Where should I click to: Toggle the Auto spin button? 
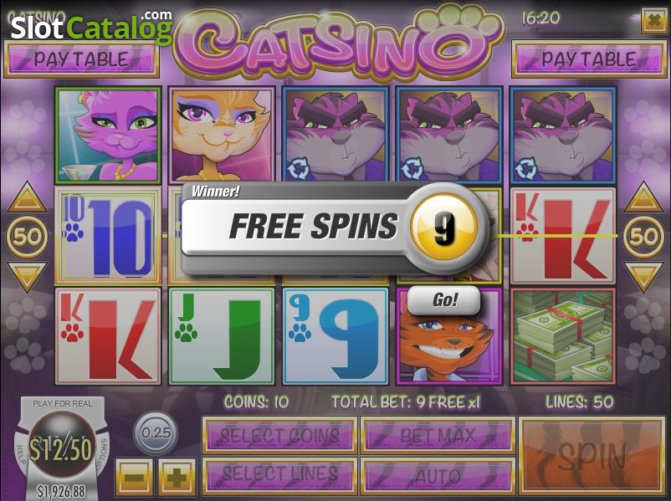[x=438, y=474]
